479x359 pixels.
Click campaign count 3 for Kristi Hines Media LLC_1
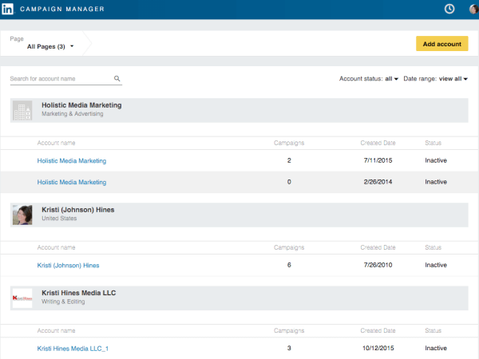pyautogui.click(x=289, y=348)
